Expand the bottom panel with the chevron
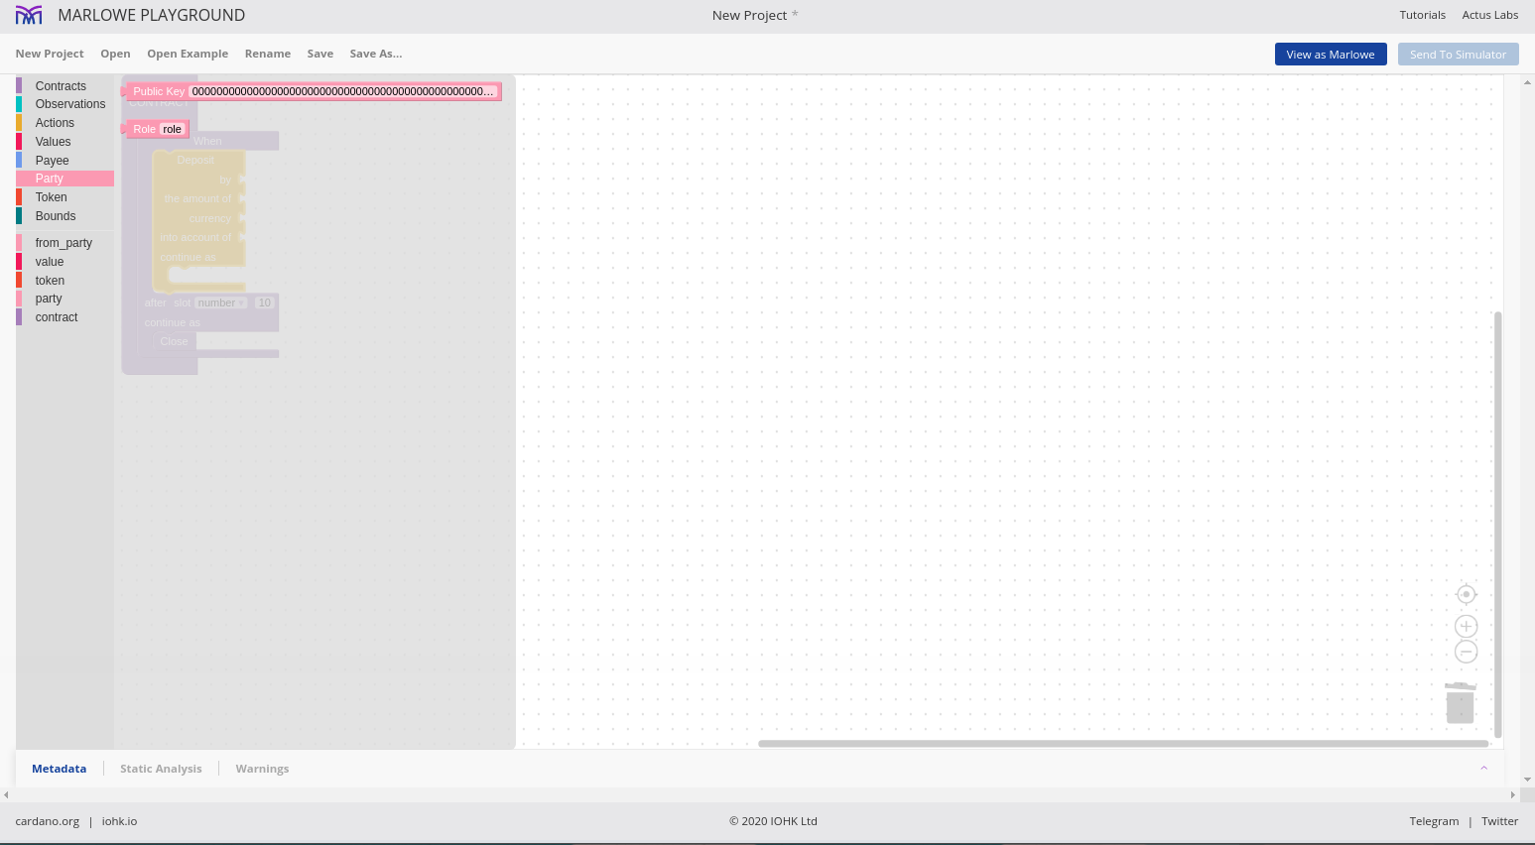 pyautogui.click(x=1483, y=769)
